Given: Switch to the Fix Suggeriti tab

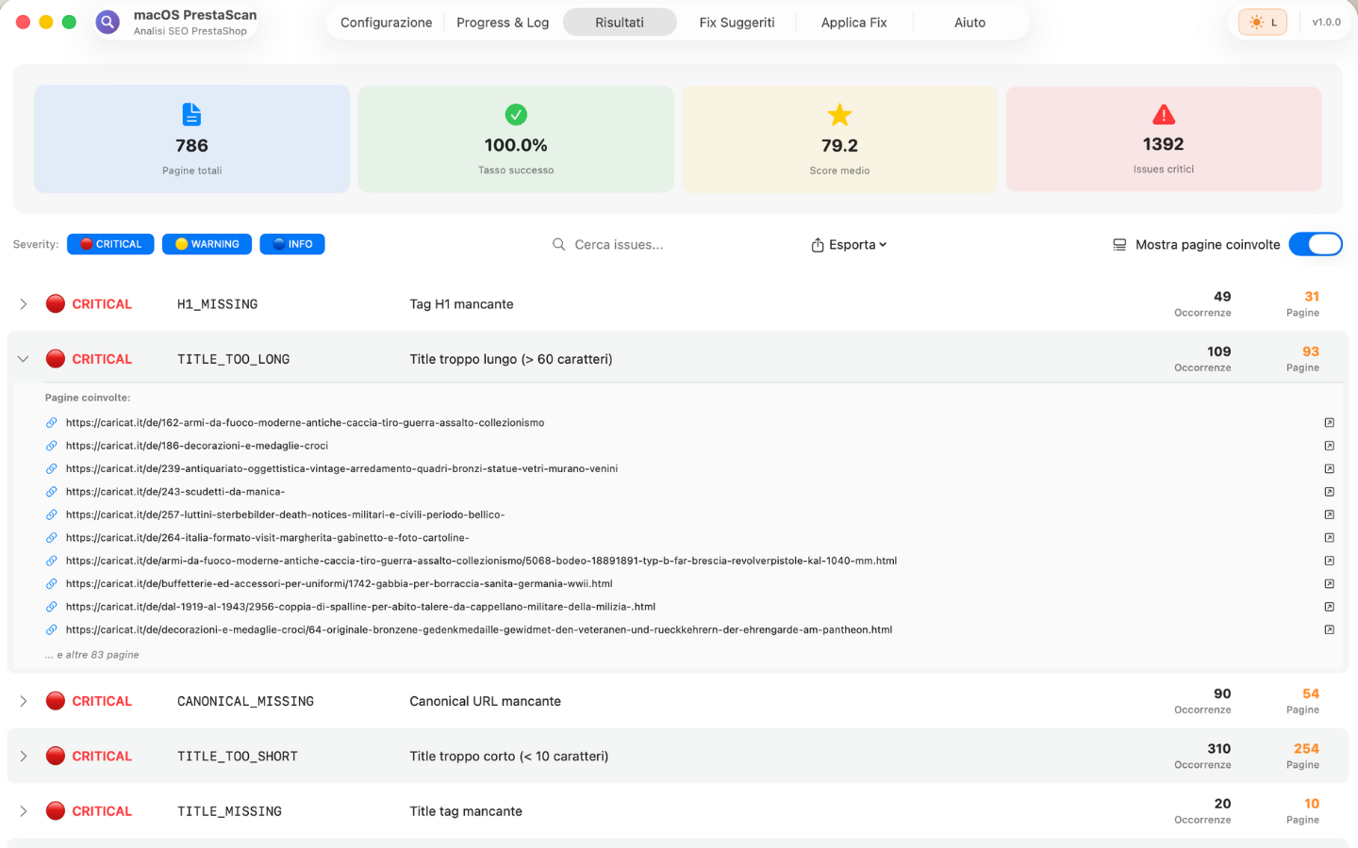Looking at the screenshot, I should (x=737, y=23).
